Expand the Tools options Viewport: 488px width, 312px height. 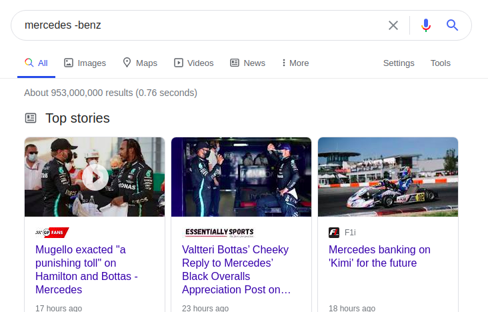441,63
